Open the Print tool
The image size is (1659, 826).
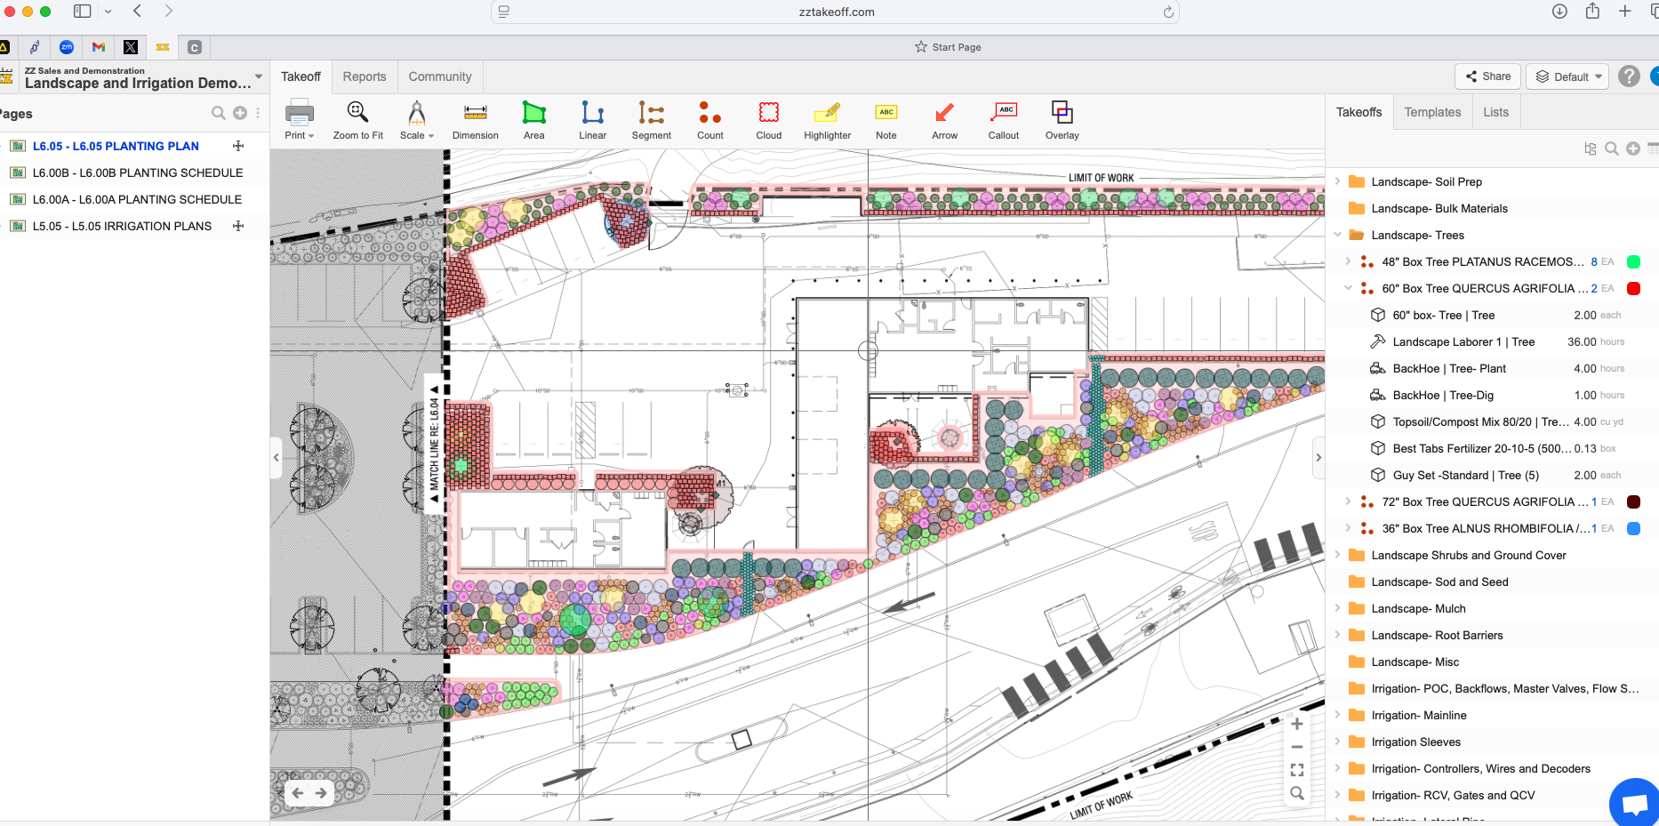(x=300, y=119)
